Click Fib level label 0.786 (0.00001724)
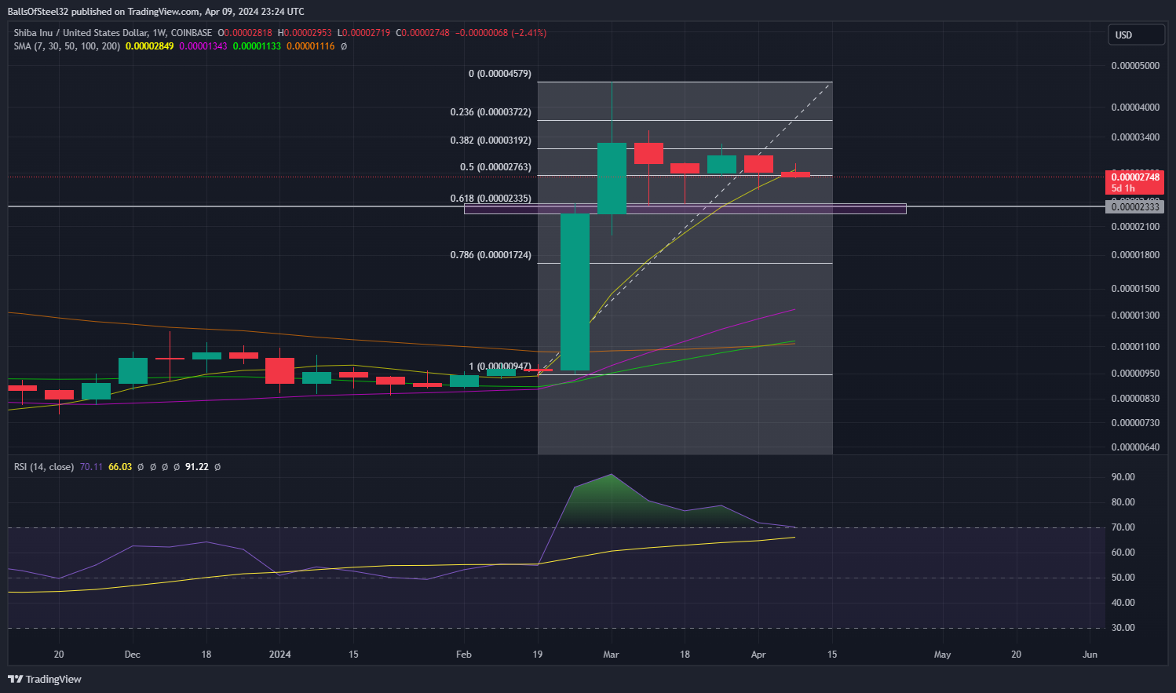Viewport: 1176px width, 693px height. [491, 255]
